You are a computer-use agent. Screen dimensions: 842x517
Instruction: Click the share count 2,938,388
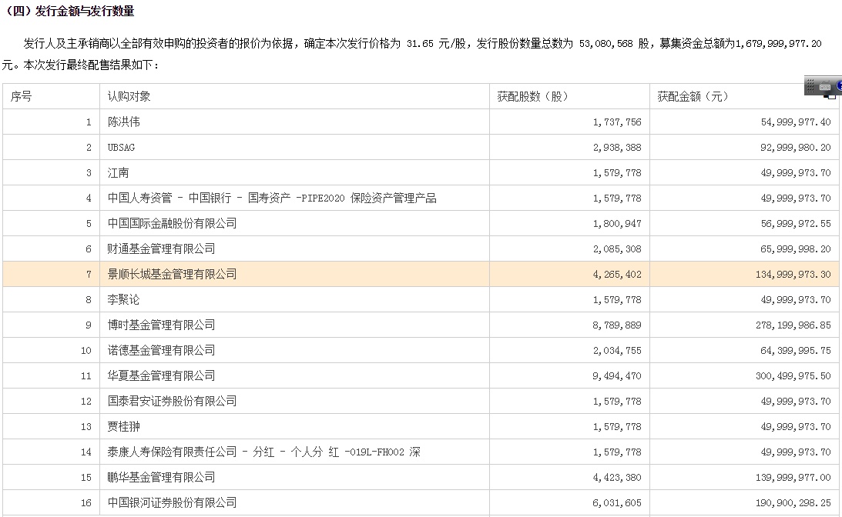617,148
